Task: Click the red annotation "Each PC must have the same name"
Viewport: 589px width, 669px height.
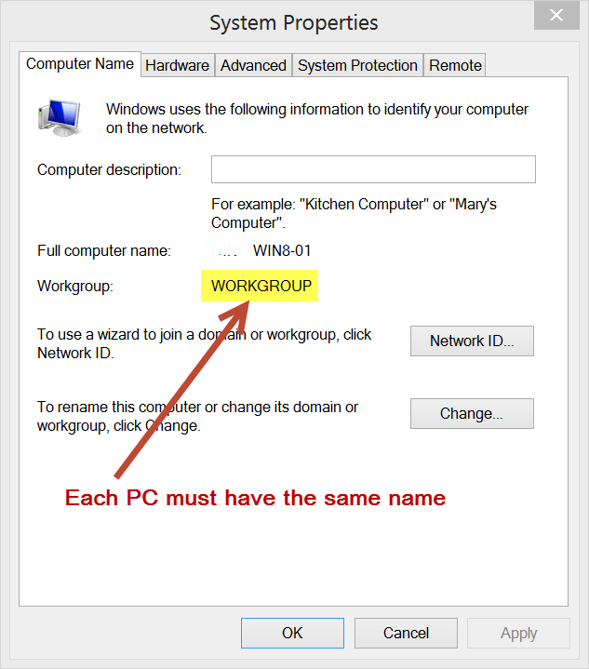Action: coord(255,498)
